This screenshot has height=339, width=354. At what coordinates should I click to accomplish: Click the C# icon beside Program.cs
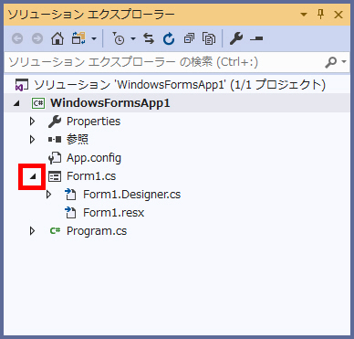[x=55, y=231]
